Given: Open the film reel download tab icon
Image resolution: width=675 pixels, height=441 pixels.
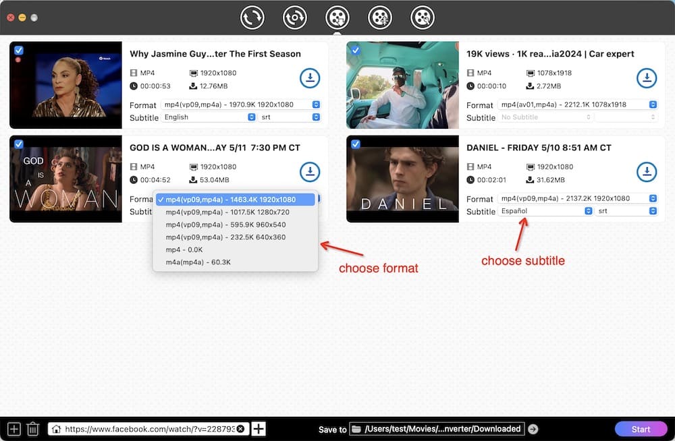Looking at the screenshot, I should [x=337, y=18].
